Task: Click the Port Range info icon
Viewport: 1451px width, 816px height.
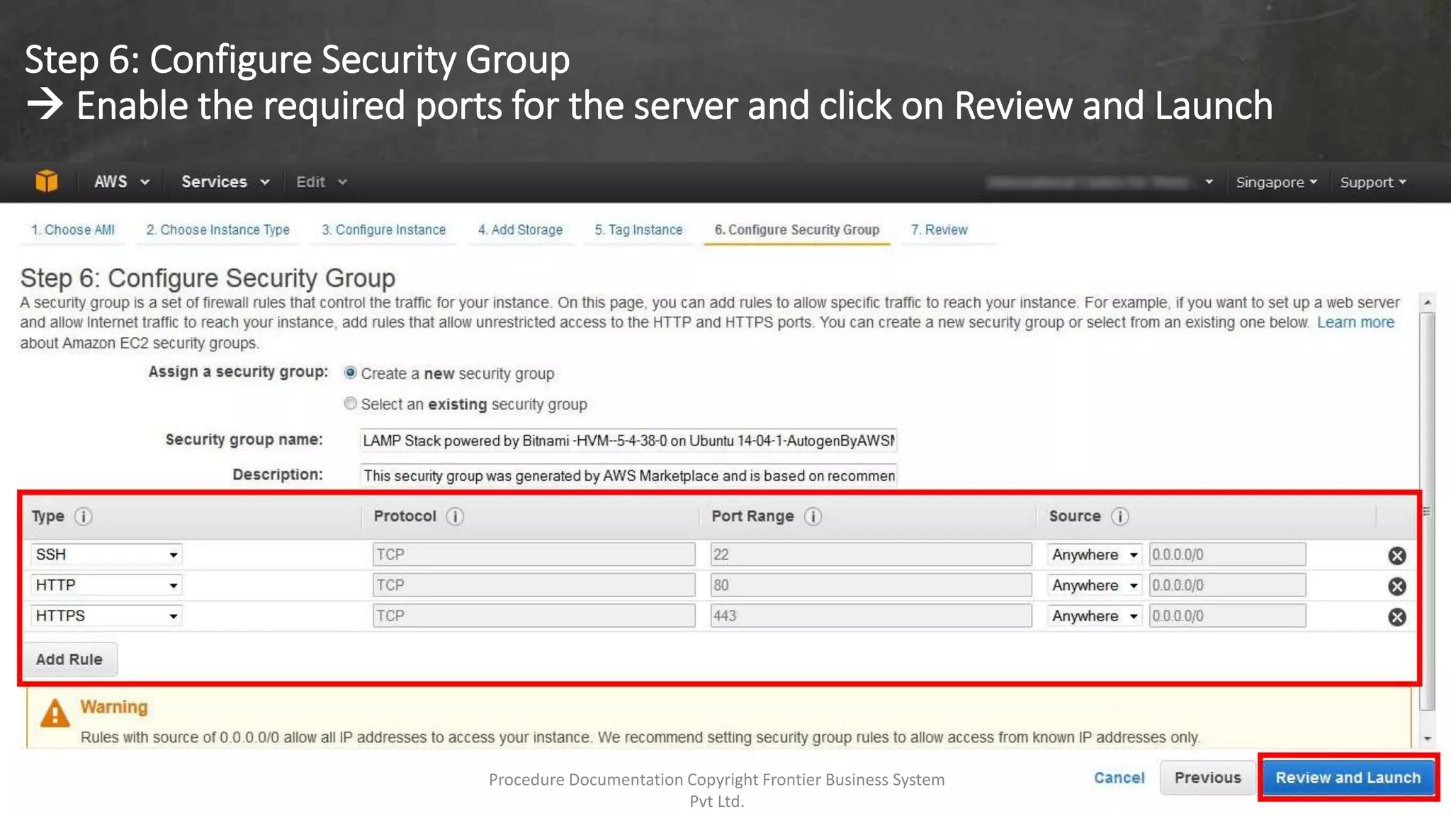Action: (813, 516)
